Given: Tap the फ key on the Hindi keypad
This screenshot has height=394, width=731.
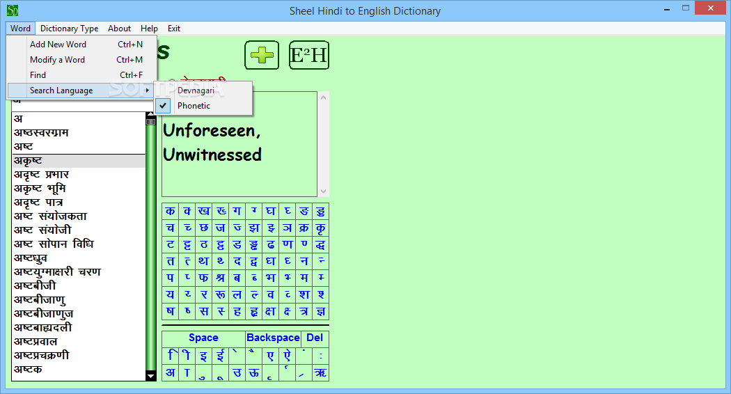Looking at the screenshot, I should 204,278.
